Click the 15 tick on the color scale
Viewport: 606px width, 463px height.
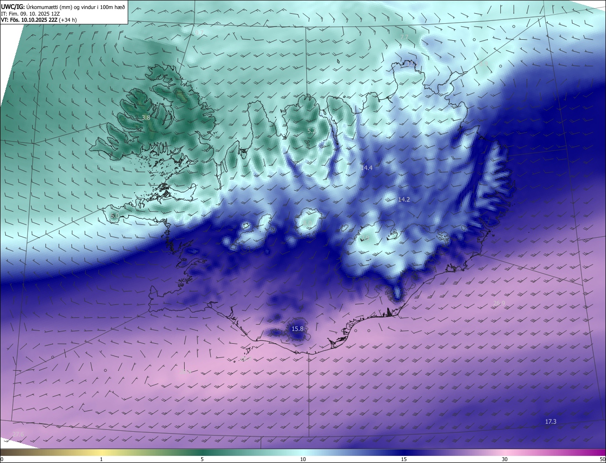pyautogui.click(x=404, y=459)
